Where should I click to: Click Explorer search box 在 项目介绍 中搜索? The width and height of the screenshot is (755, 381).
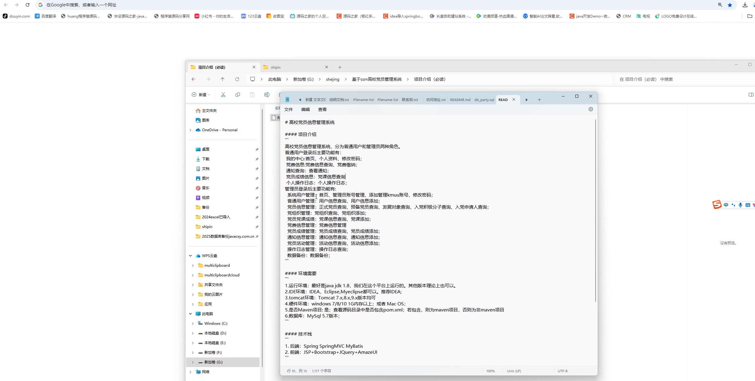point(684,79)
